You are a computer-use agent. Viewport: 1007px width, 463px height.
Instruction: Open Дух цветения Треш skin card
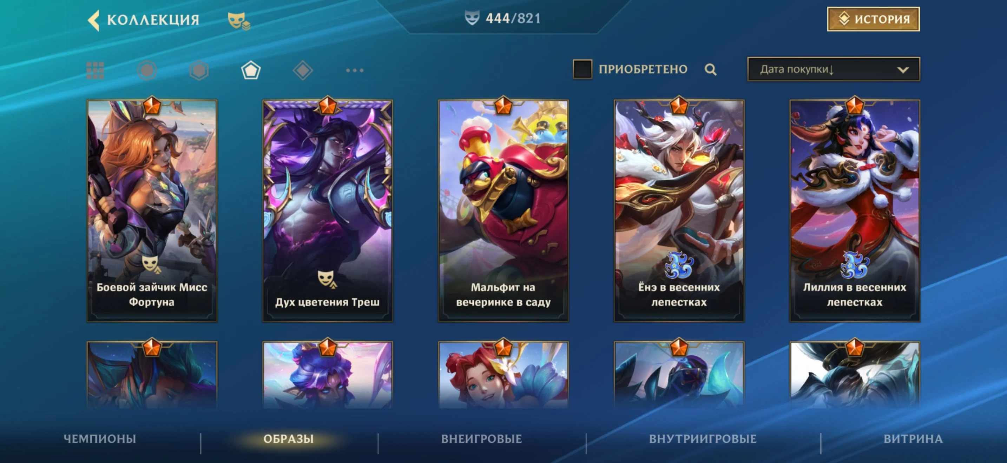[328, 211]
